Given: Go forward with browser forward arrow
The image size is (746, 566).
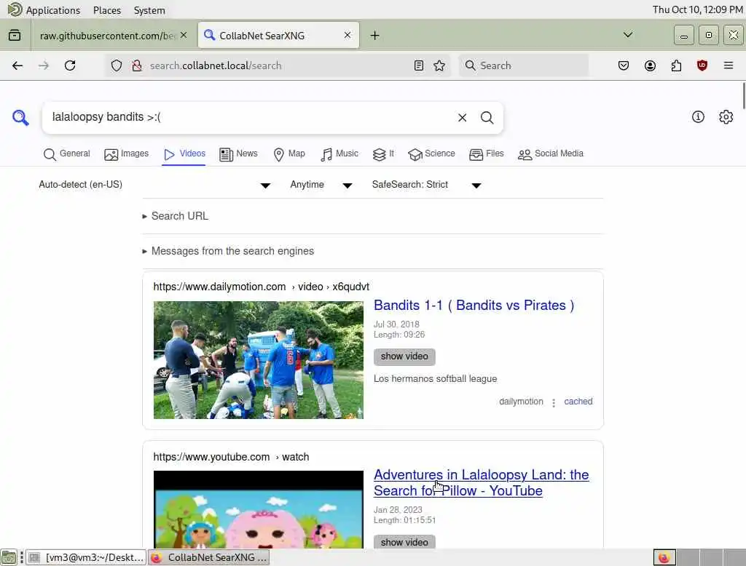Looking at the screenshot, I should [43, 65].
